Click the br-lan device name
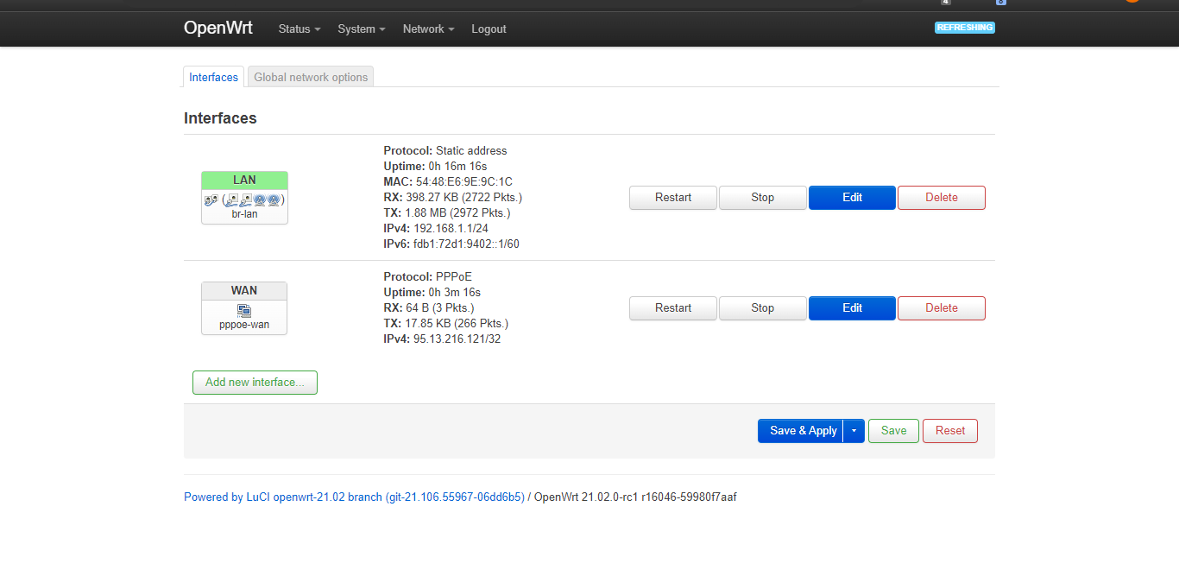 (244, 214)
